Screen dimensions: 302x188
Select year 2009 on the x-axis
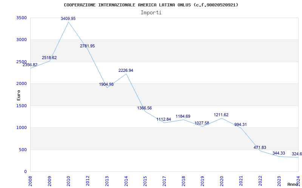tap(49, 181)
